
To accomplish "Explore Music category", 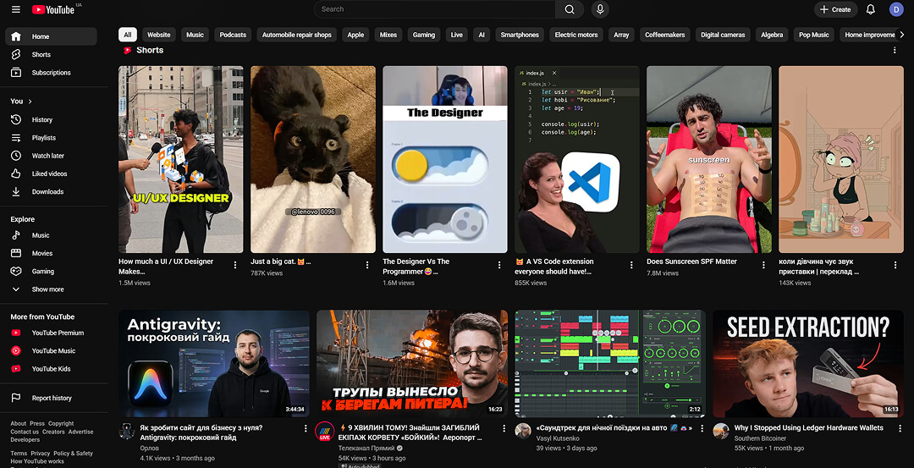I will [x=51, y=235].
